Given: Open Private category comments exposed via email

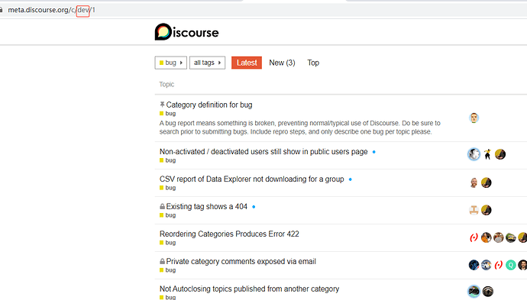Looking at the screenshot, I should pos(241,261).
